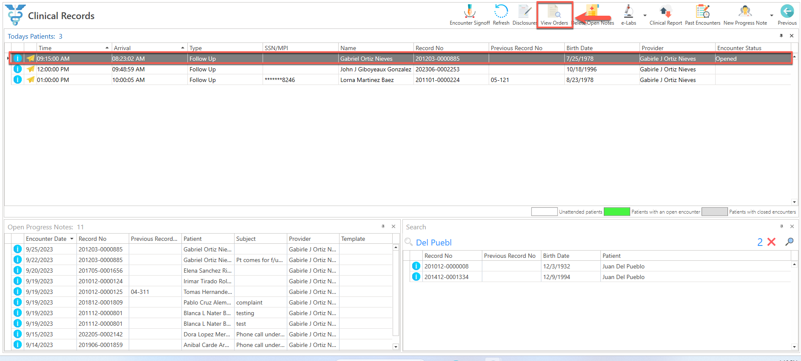Sort progress notes by the Template column
Viewport: 801px width, 361px height.
click(366, 239)
